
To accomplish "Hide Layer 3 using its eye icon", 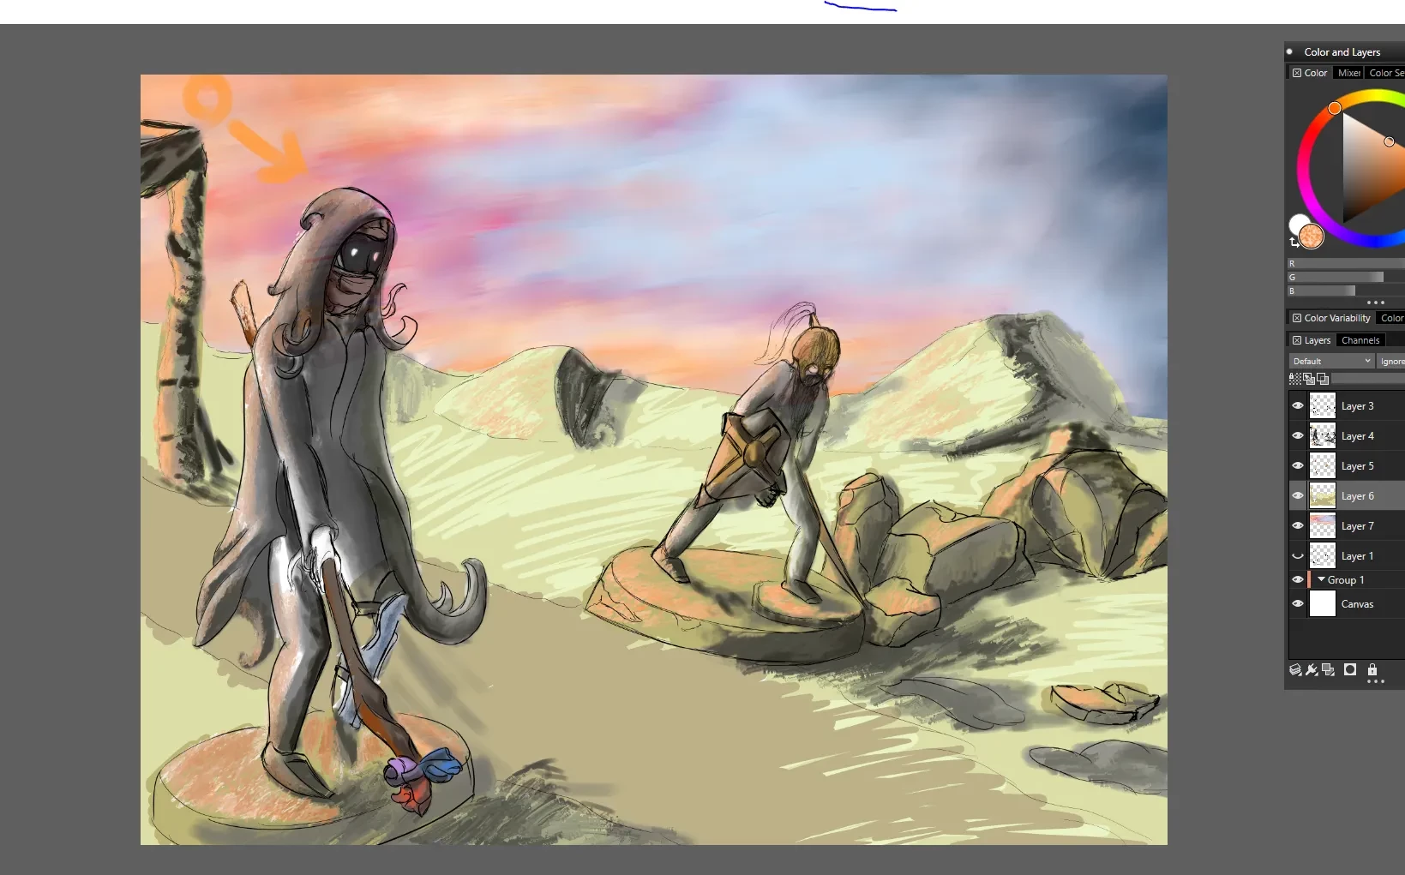I will pos(1298,406).
